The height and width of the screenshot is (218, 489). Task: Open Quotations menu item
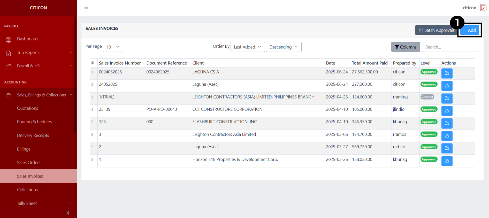pyautogui.click(x=27, y=108)
